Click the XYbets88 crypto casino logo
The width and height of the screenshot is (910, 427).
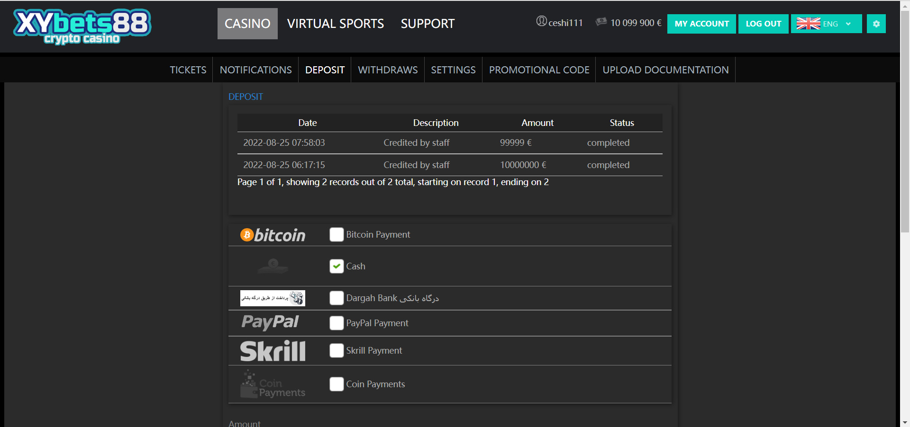[x=82, y=27]
